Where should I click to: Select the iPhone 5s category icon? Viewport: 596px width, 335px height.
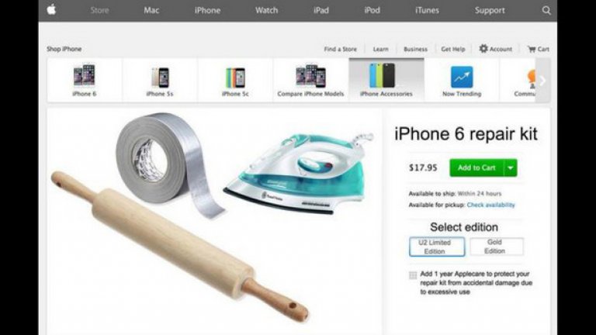pyautogui.click(x=160, y=77)
